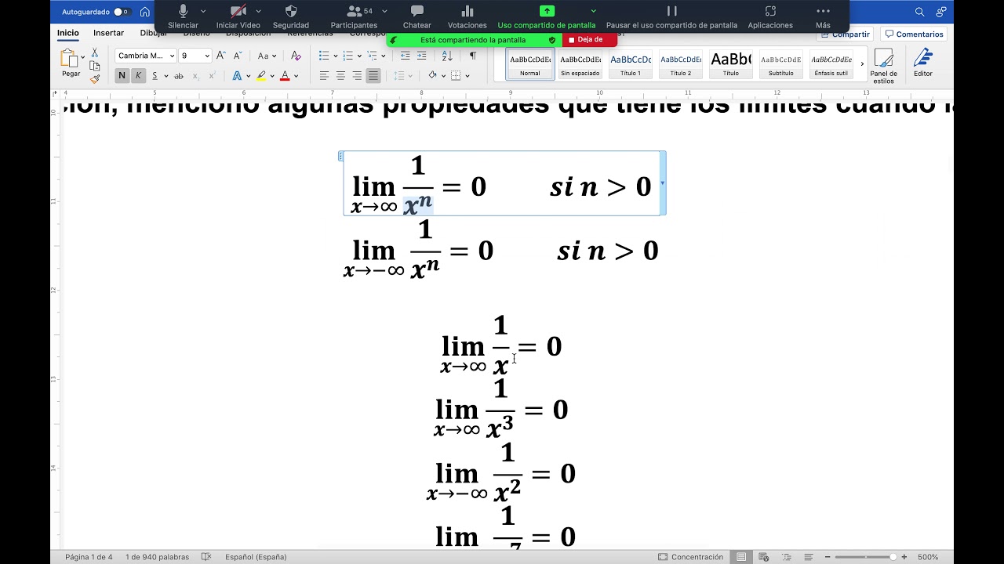
Task: Switch to the Inicio ribbon tab
Action: pos(68,34)
